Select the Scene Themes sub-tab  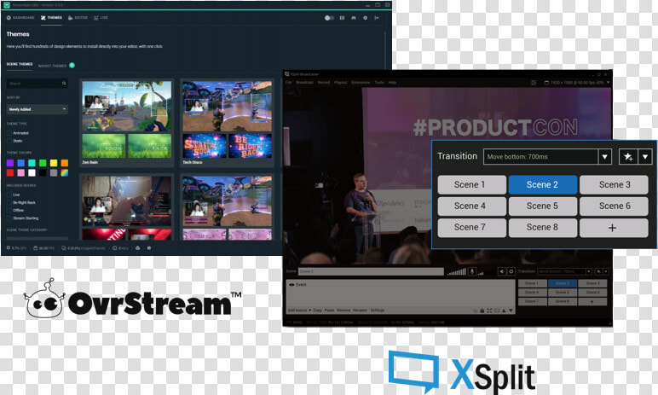point(20,64)
